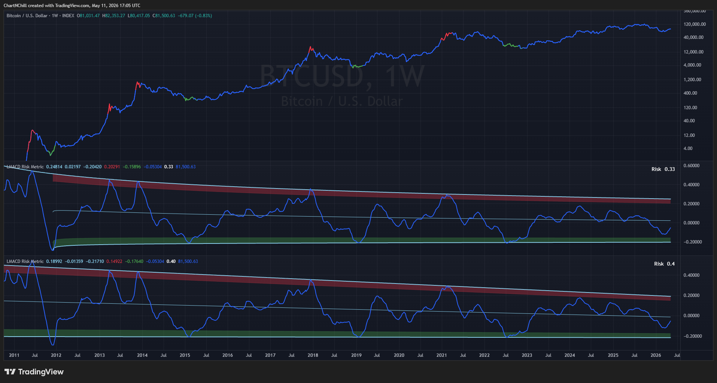
Task: Click the 2022 label on the time axis
Action: [x=484, y=355]
